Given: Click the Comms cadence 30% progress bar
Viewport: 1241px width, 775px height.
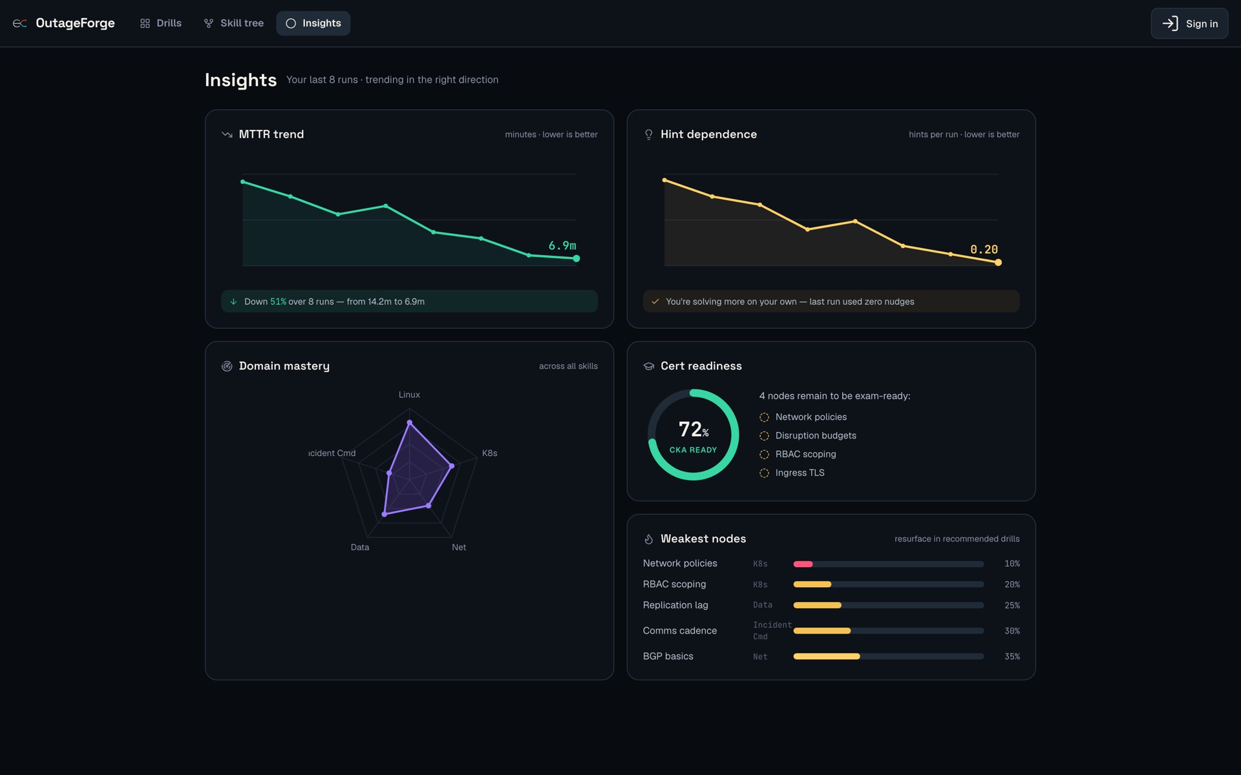Looking at the screenshot, I should pyautogui.click(x=889, y=631).
